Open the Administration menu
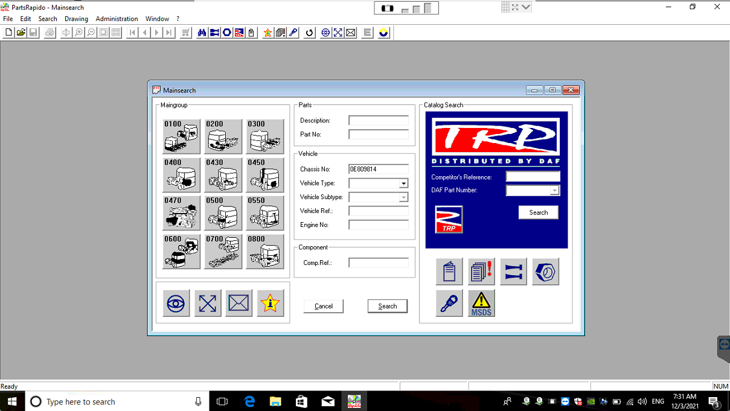The width and height of the screenshot is (730, 411). pyautogui.click(x=117, y=19)
